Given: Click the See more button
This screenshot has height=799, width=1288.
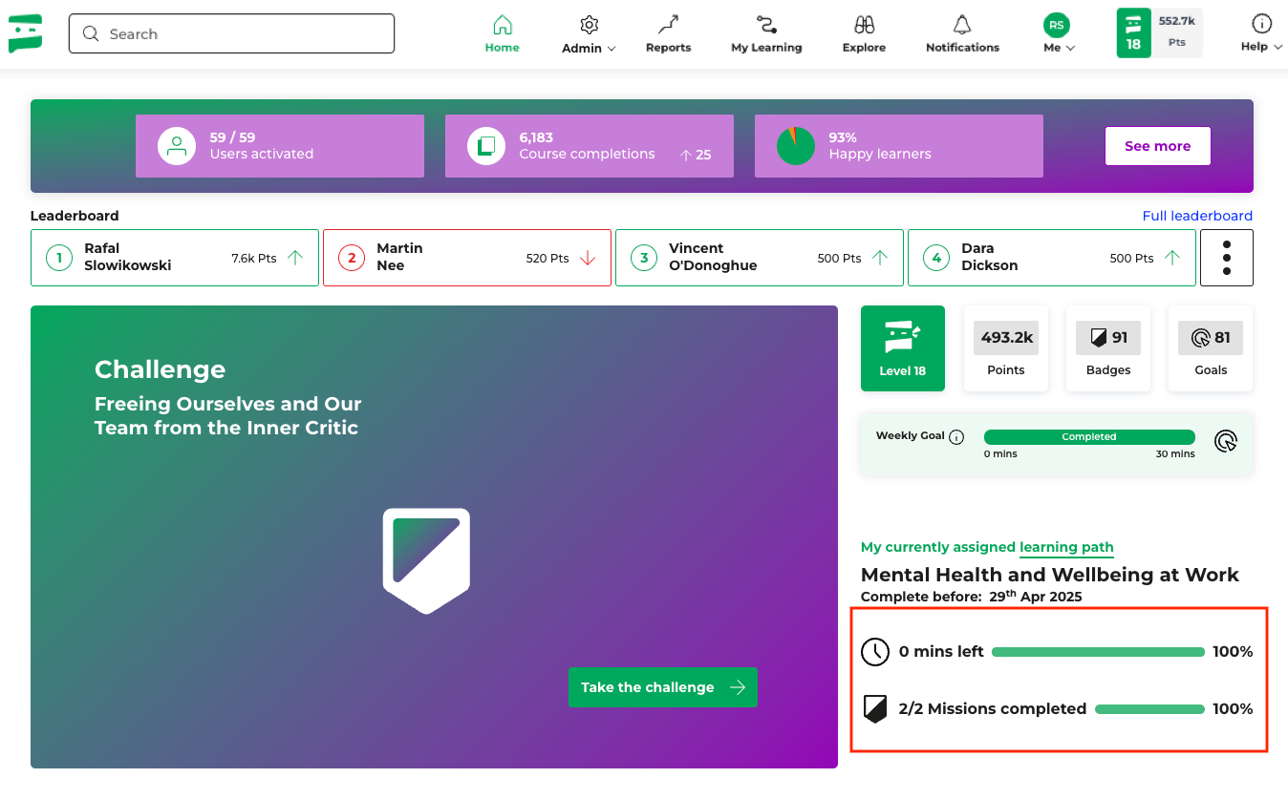Looking at the screenshot, I should pyautogui.click(x=1157, y=146).
